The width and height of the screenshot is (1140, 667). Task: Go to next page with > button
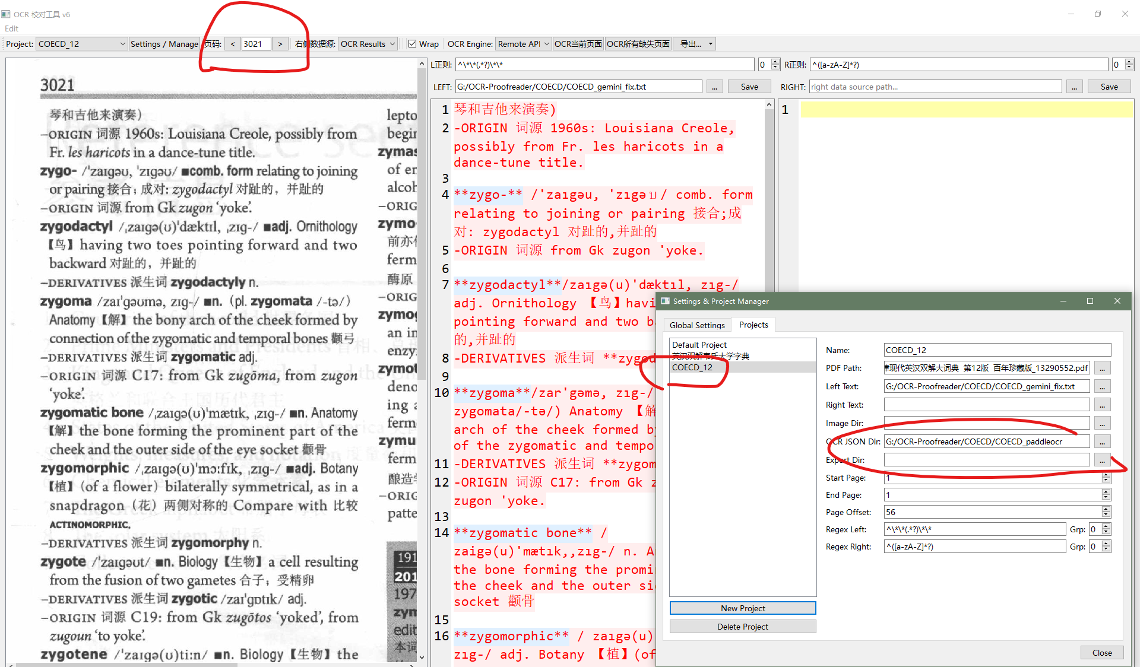click(280, 44)
